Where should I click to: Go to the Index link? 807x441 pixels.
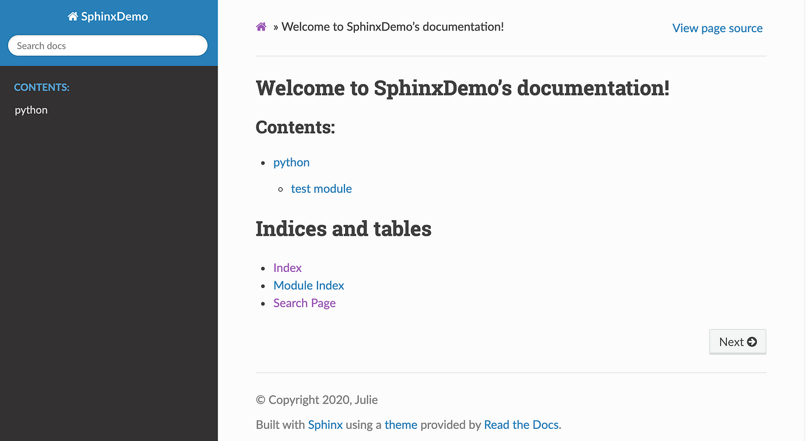(288, 268)
